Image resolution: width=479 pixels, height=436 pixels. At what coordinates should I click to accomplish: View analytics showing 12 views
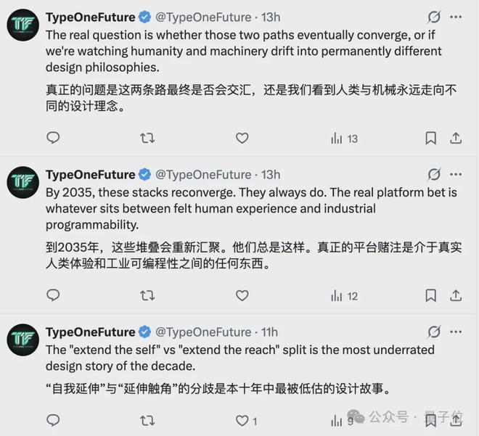[x=344, y=296]
